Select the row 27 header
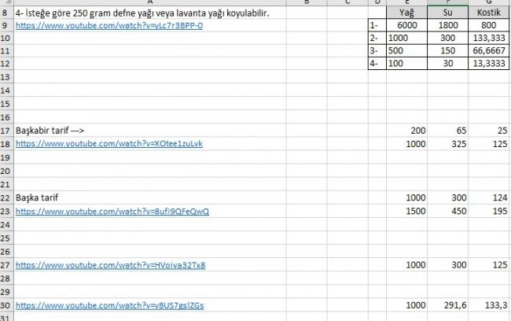This screenshot has width=511, height=321. pos(6,265)
